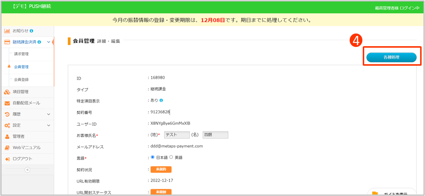Click the 自動配信メール envelope icon
This screenshot has width=425, height=196.
click(7, 103)
